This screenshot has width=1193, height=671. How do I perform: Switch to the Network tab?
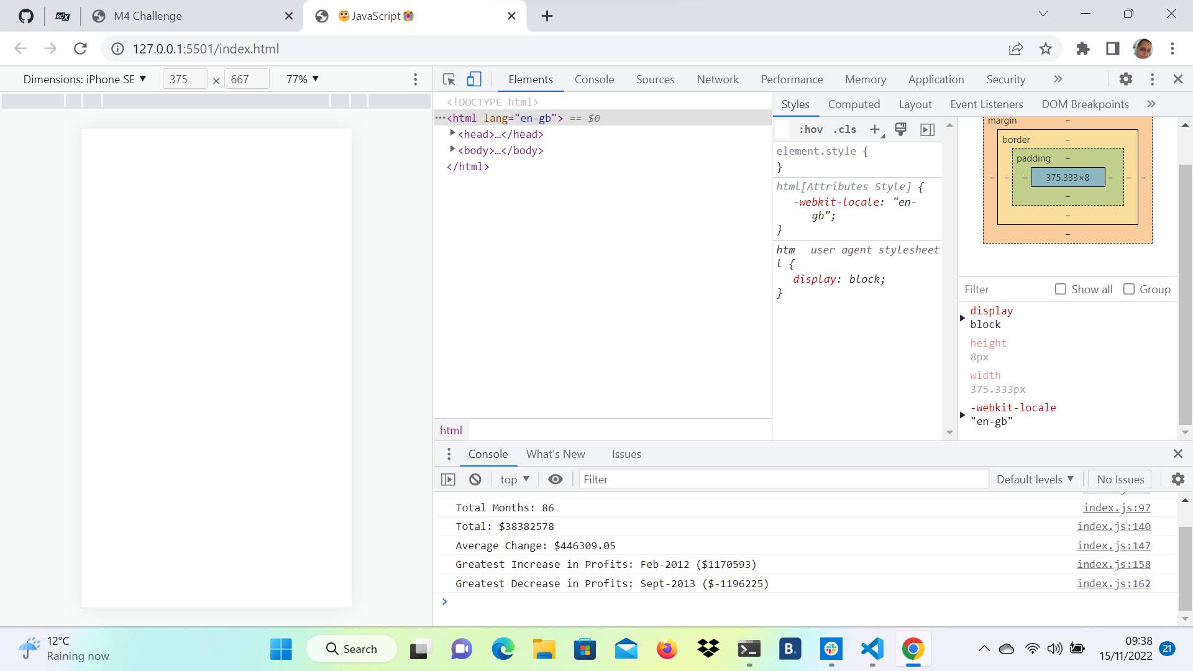coord(718,80)
